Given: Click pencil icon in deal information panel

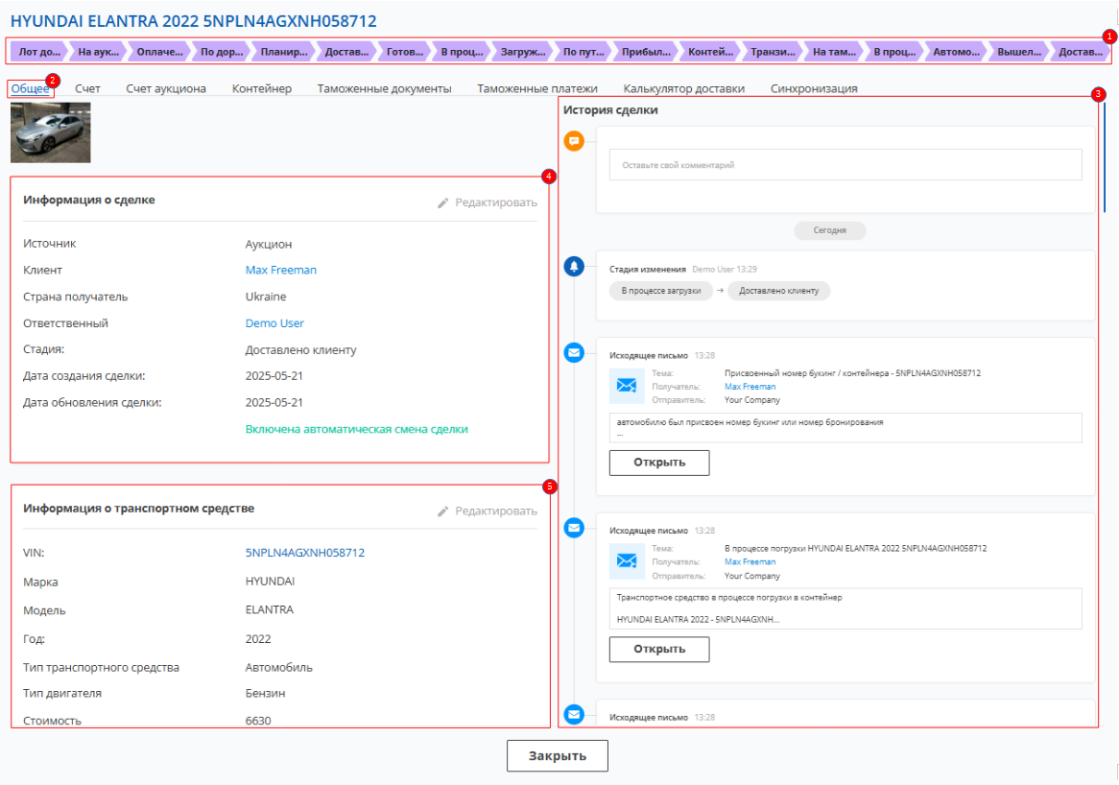Looking at the screenshot, I should click(442, 203).
